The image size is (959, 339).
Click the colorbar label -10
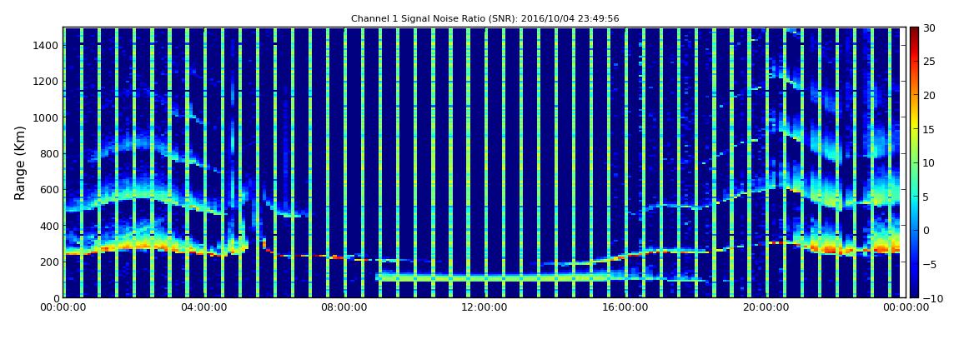click(x=932, y=297)
